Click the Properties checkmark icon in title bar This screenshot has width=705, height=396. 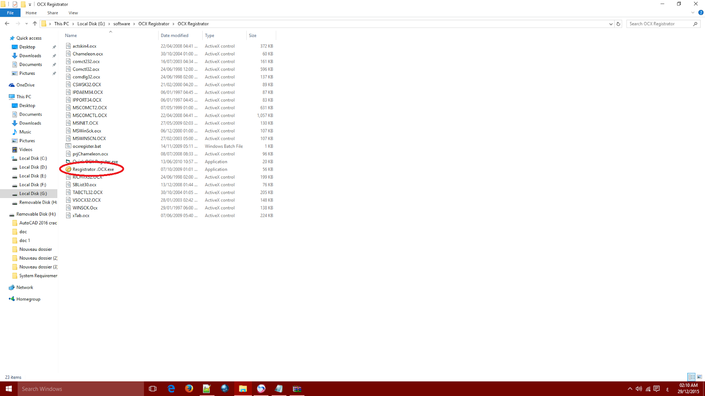click(x=15, y=4)
